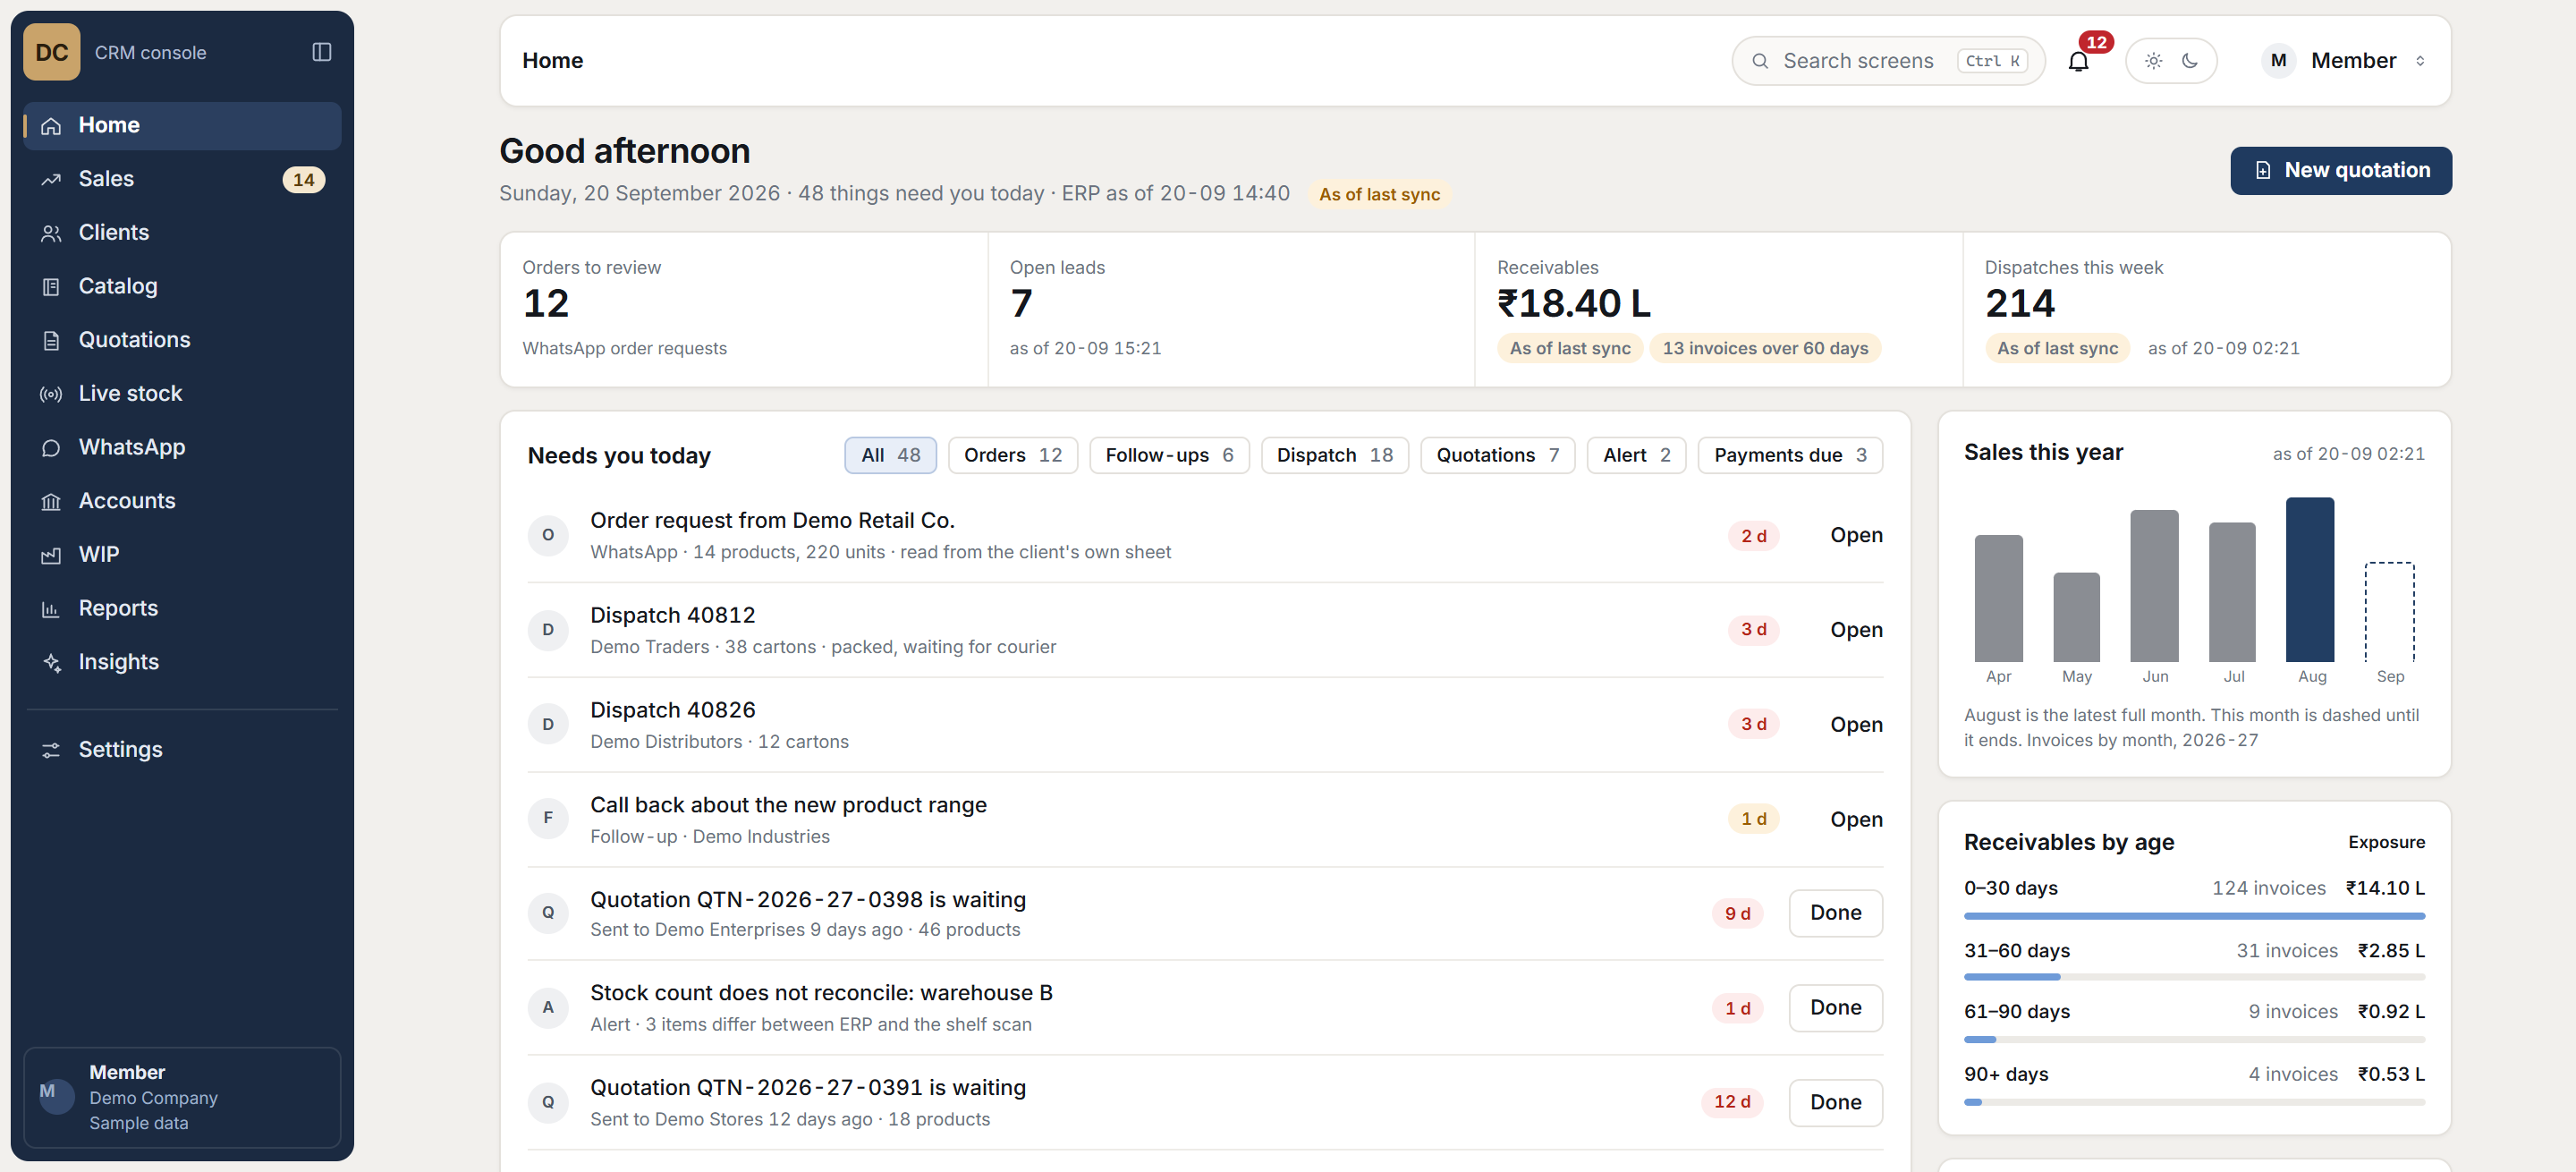Screen dimensions: 2576x1172
Task: Click the Catalog book icon
Action: click(x=51, y=287)
